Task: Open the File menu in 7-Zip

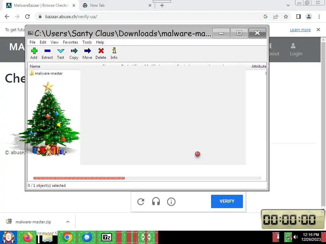Action: tap(32, 42)
